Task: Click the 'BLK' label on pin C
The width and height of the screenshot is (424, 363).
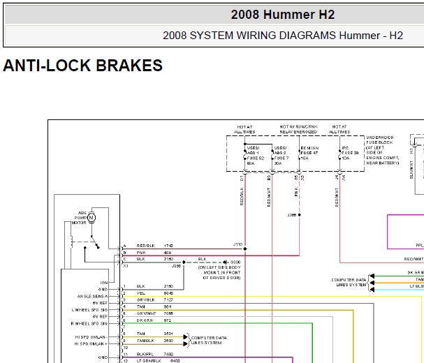Action: [141, 259]
